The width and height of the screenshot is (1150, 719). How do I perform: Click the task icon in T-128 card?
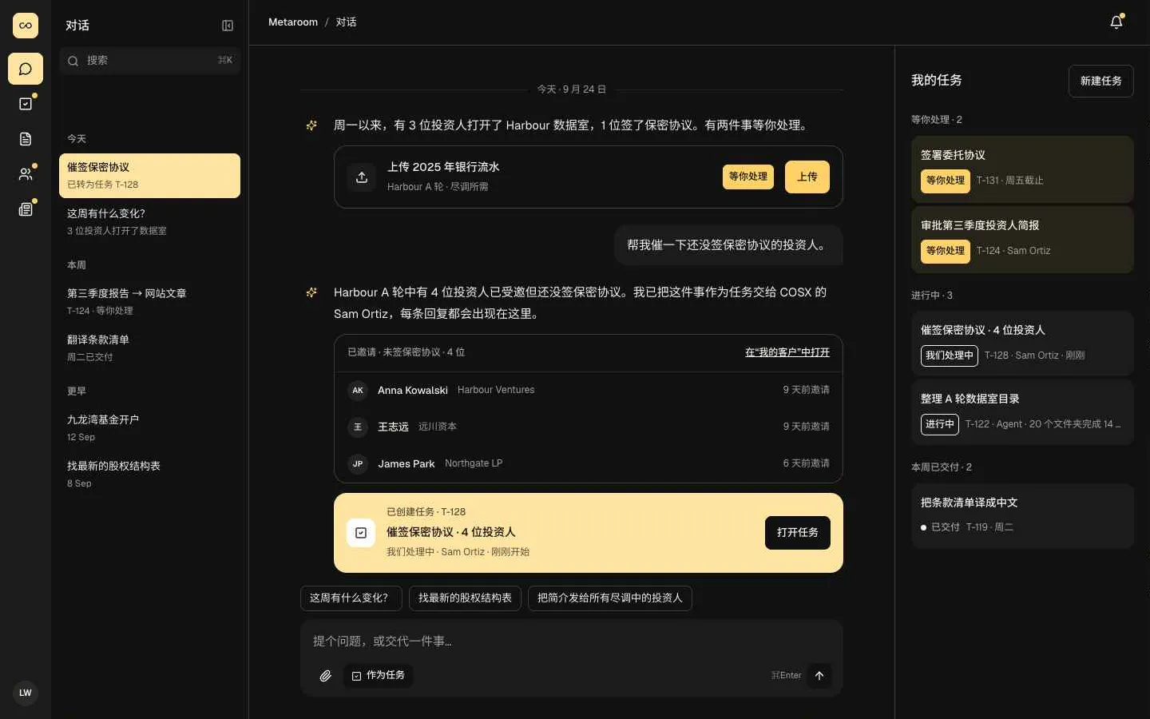pos(361,533)
